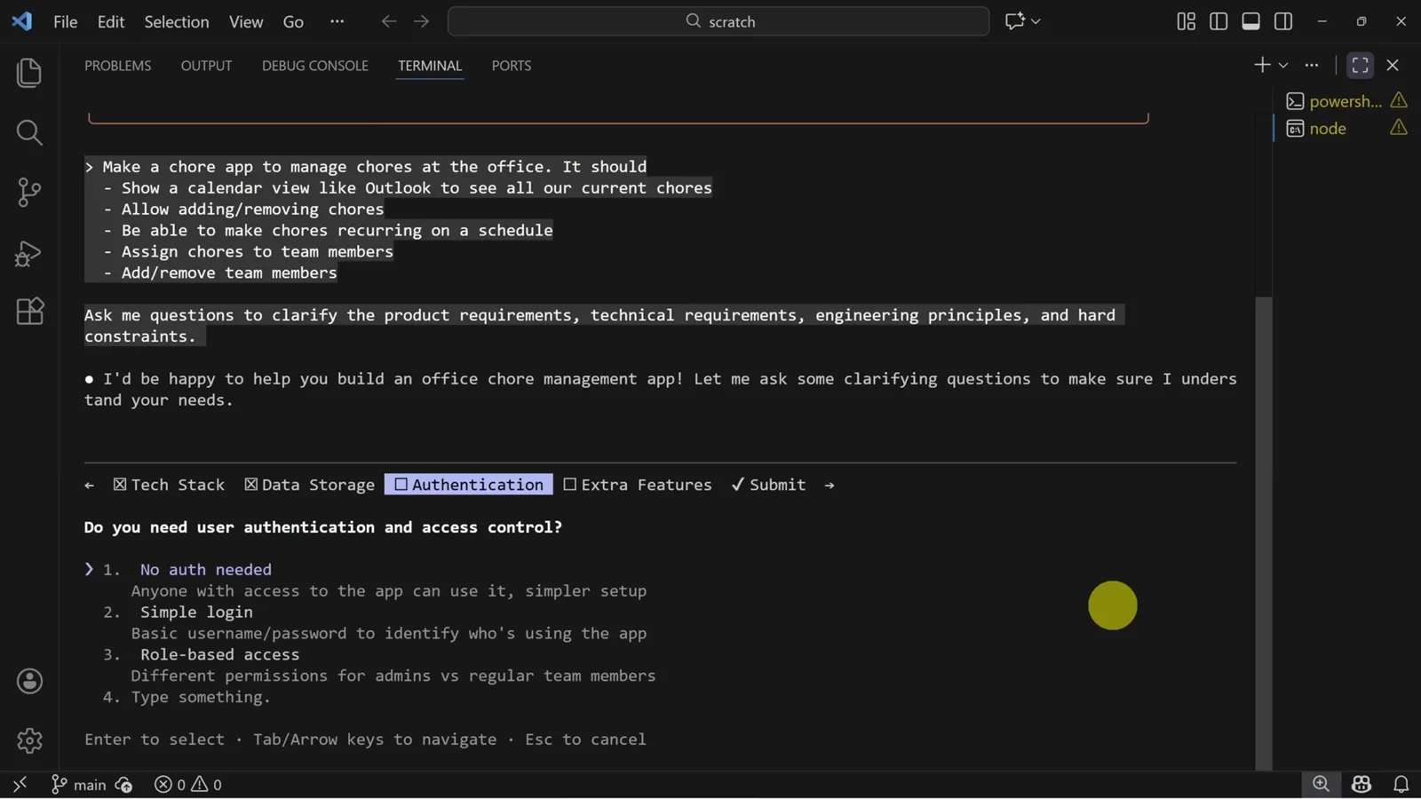
Task: Expand the chat dropdown arrow
Action: point(1036,21)
